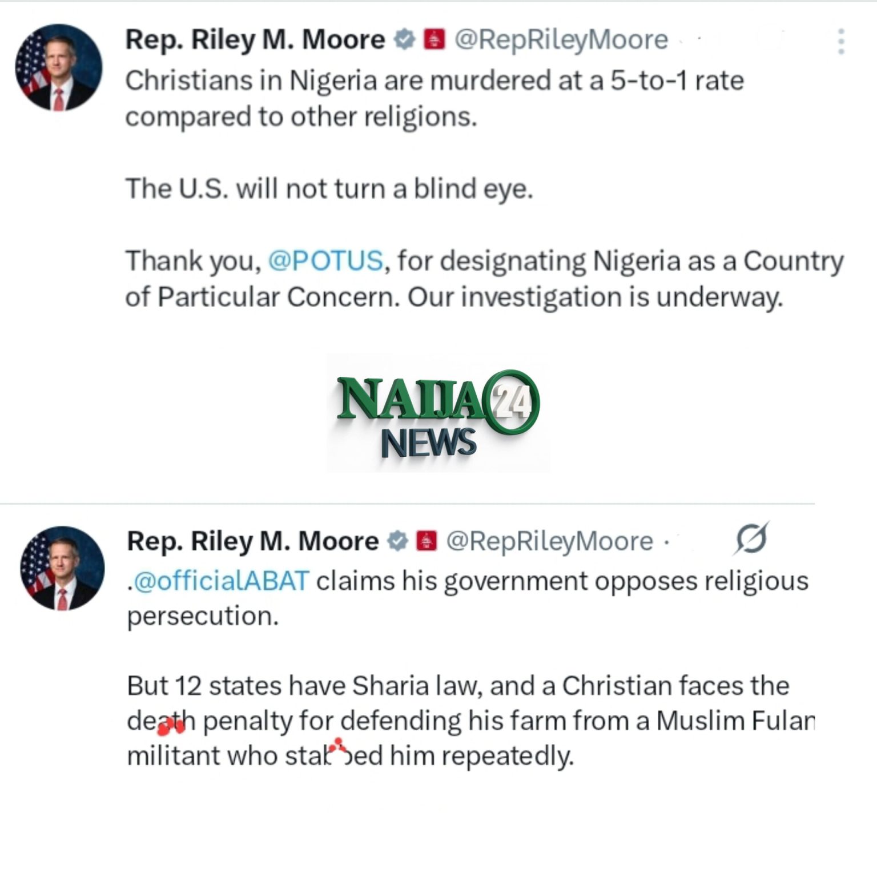The height and width of the screenshot is (877, 877).
Task: Click the blue verified badge in second tweet
Action: [397, 541]
